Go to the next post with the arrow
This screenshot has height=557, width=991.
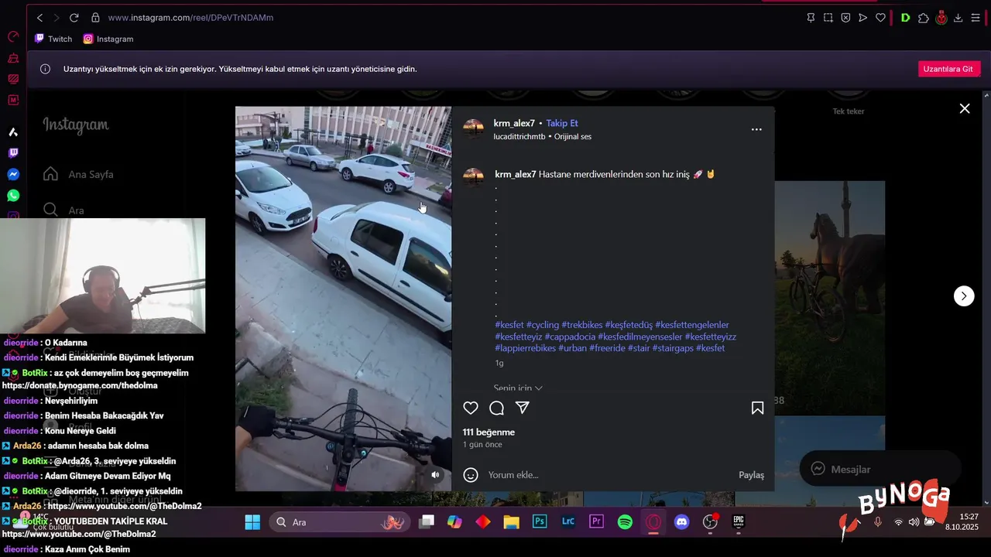point(964,296)
